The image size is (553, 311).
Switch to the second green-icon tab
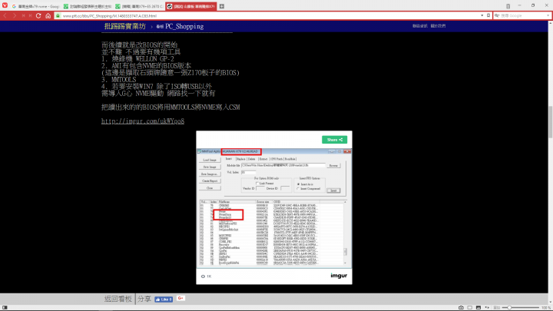(88, 6)
